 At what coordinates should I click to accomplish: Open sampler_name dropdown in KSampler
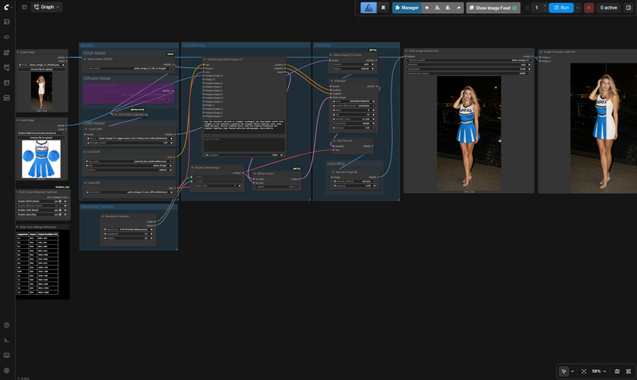click(353, 119)
